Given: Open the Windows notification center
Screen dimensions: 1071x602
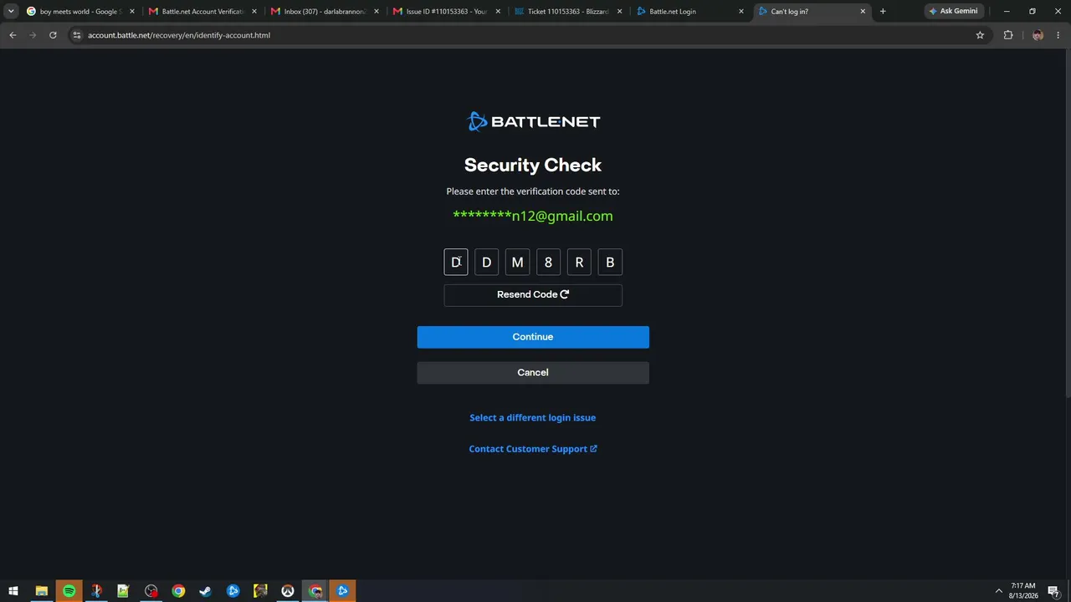Looking at the screenshot, I should point(1053,591).
